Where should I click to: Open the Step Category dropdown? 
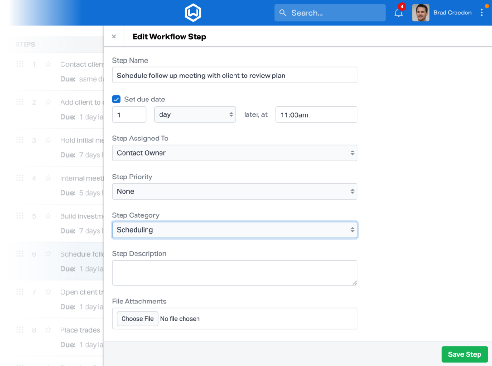[234, 229]
